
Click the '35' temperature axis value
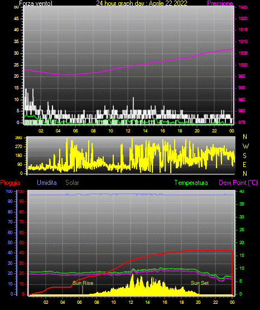coord(242,204)
